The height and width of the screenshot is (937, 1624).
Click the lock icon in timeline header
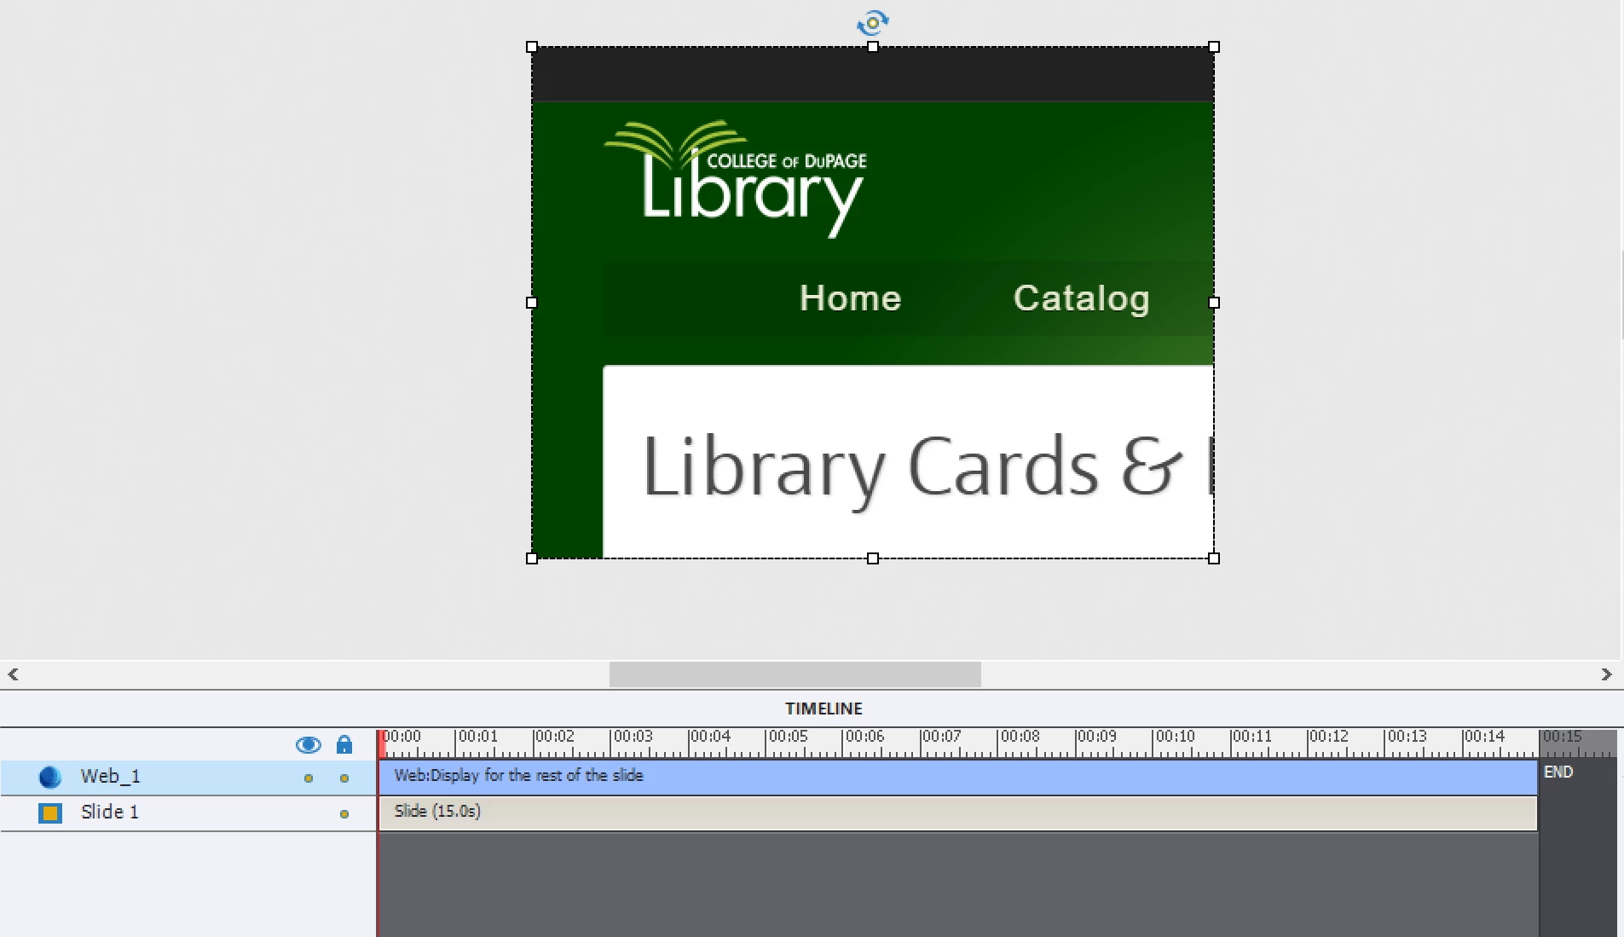coord(344,745)
